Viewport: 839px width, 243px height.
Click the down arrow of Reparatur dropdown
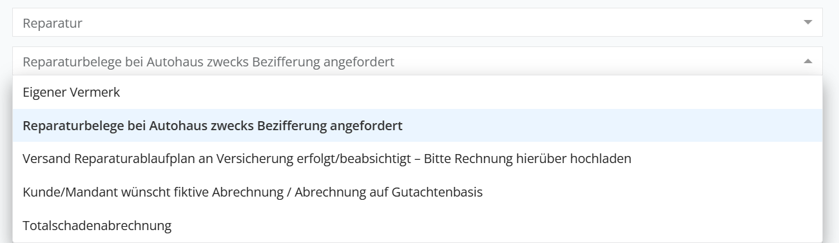click(x=808, y=23)
